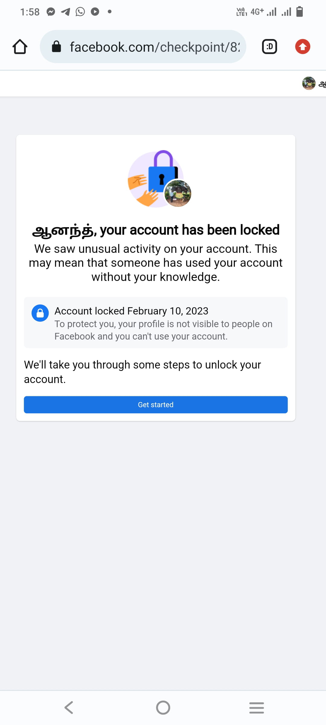Viewport: 326px width, 725px height.
Task: Open the tab switcher icon
Action: point(269,47)
